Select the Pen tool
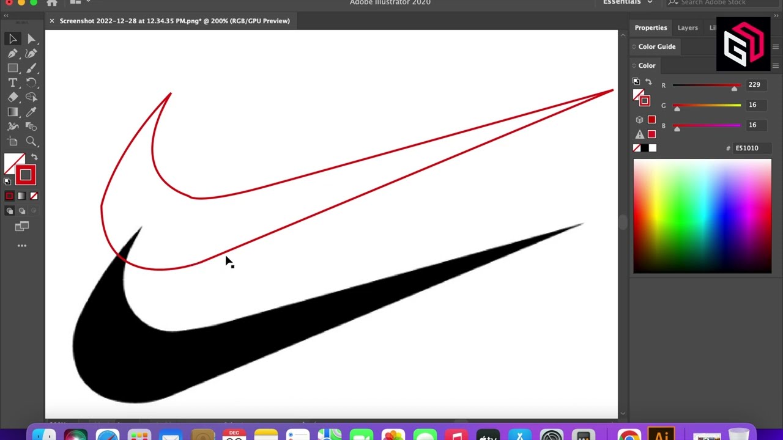783x440 pixels. (x=13, y=54)
